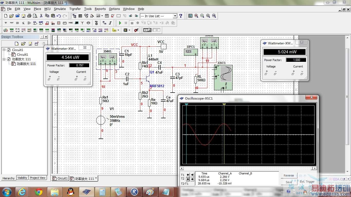Move T1 cursor right with arrow
The width and height of the screenshot is (351, 197).
pyautogui.click(x=192, y=175)
